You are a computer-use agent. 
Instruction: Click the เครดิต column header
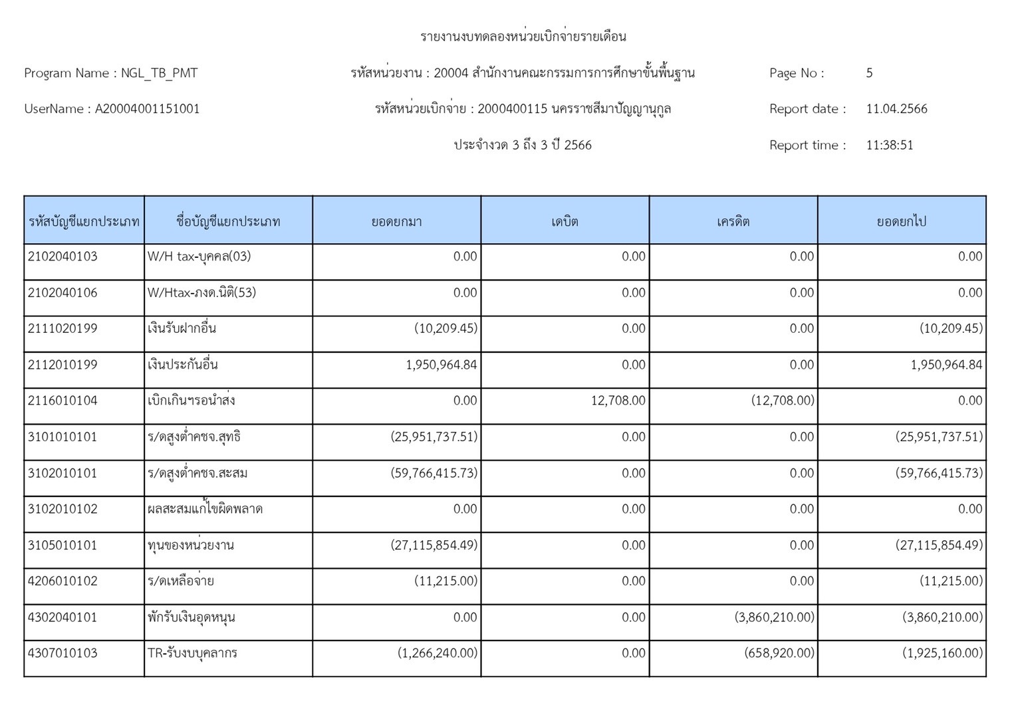(x=733, y=221)
